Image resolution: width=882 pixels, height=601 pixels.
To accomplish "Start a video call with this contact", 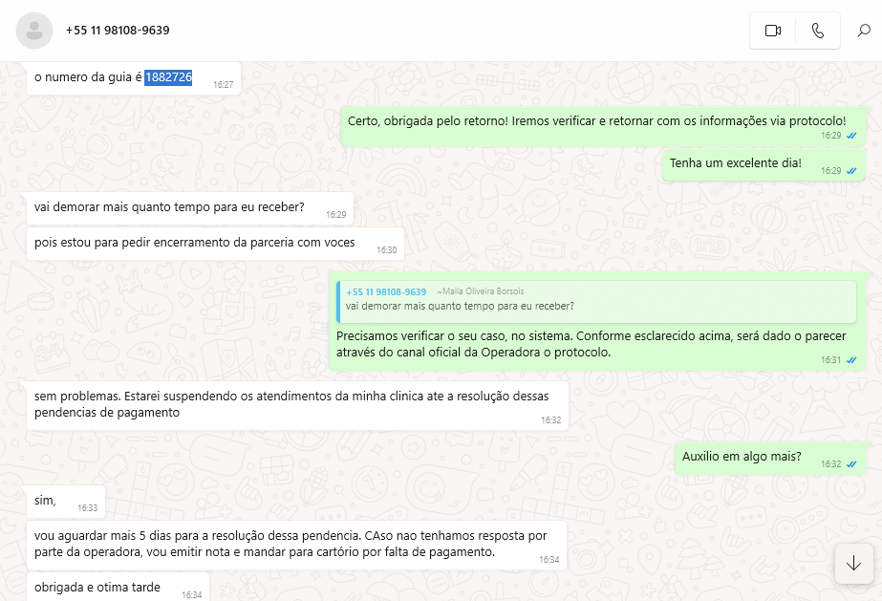I will coord(773,31).
